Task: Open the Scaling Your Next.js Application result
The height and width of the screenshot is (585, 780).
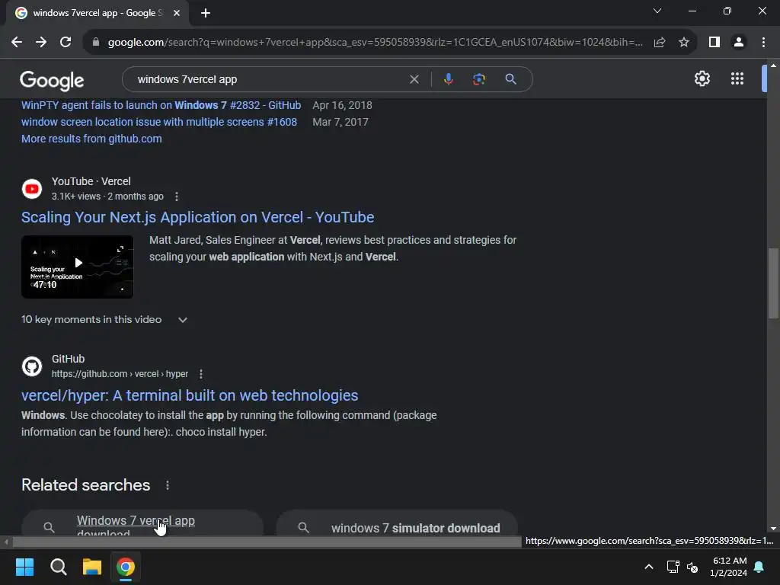Action: [x=197, y=217]
